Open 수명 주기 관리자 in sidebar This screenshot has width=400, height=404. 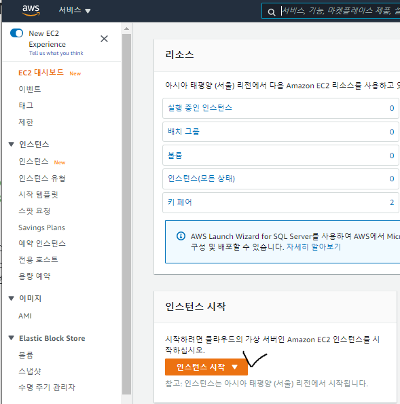(x=47, y=387)
